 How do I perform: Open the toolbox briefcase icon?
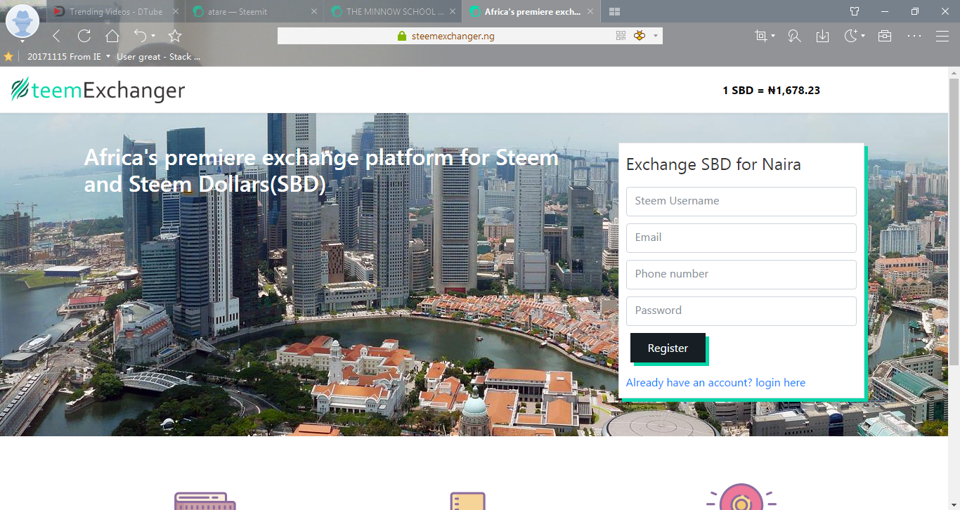(885, 36)
